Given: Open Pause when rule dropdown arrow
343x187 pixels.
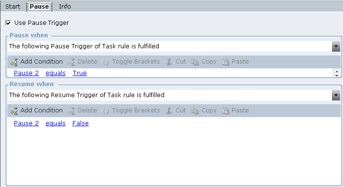Looking at the screenshot, I should coord(336,46).
